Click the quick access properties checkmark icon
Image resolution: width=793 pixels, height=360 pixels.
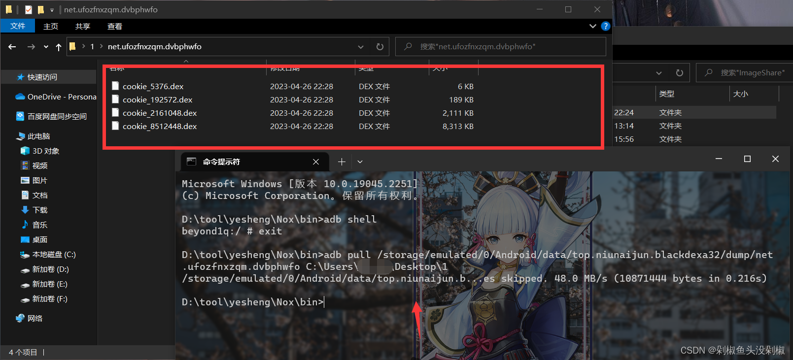coord(29,9)
